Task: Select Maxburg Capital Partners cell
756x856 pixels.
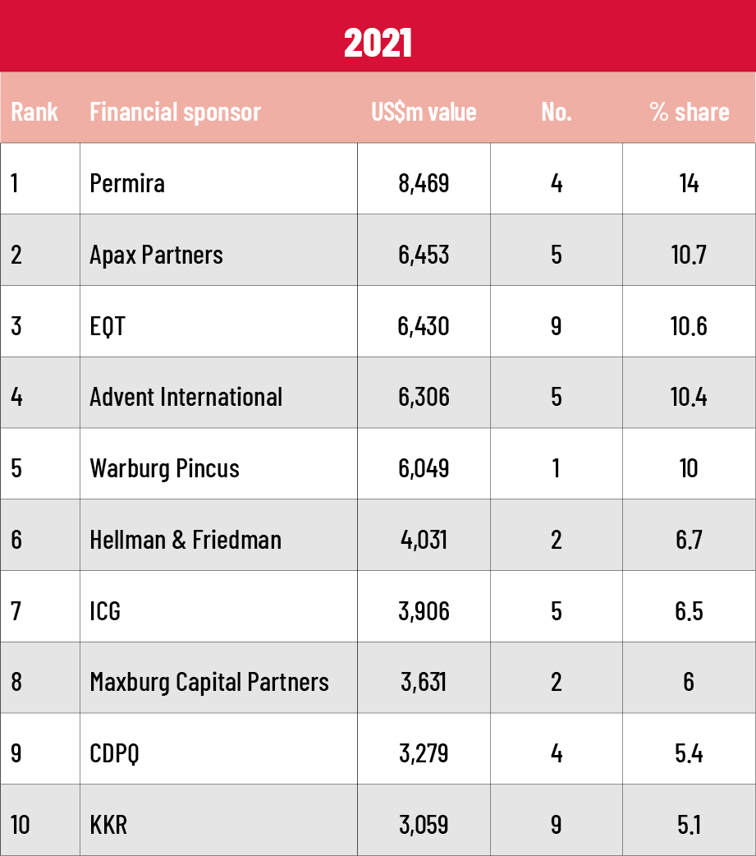Action: coord(209,682)
